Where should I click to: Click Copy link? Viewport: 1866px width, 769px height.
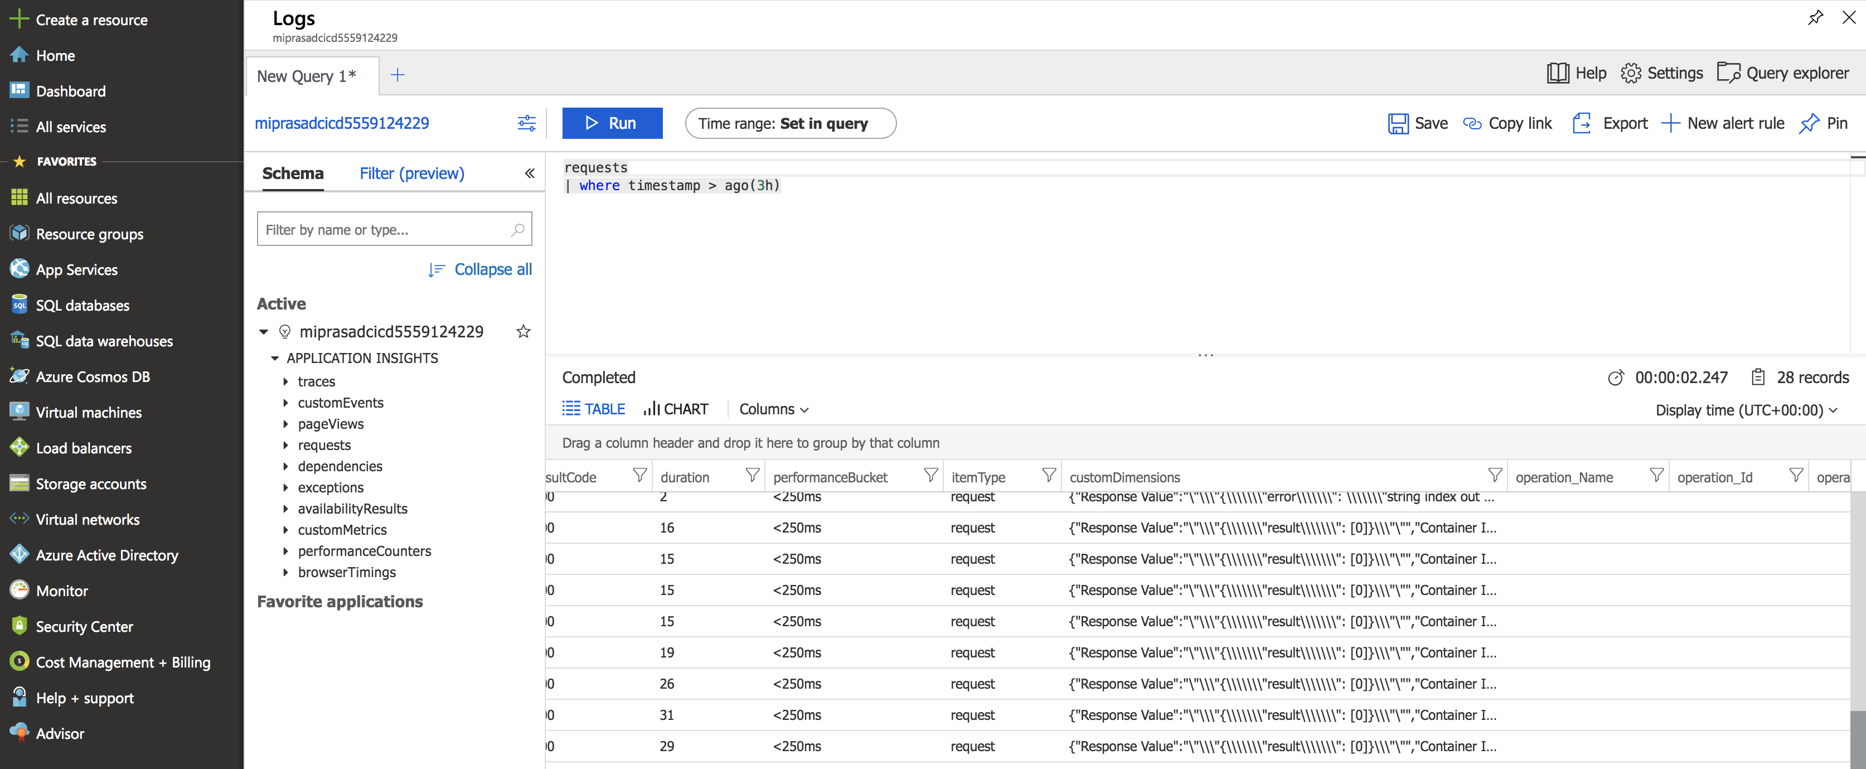pyautogui.click(x=1508, y=123)
